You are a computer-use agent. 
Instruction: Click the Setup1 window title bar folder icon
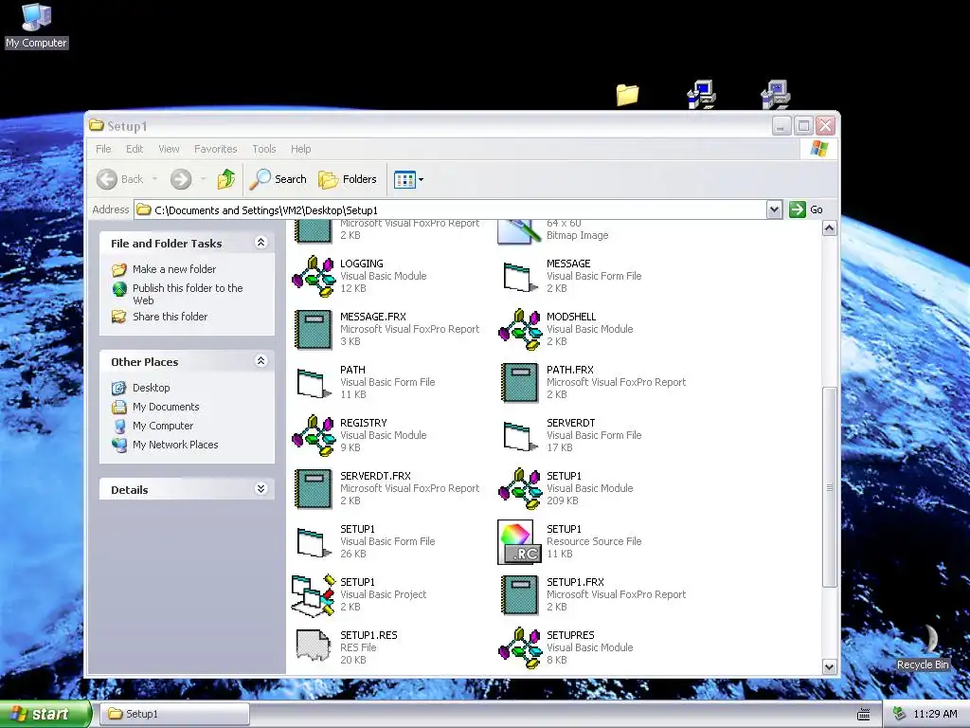[x=97, y=126]
